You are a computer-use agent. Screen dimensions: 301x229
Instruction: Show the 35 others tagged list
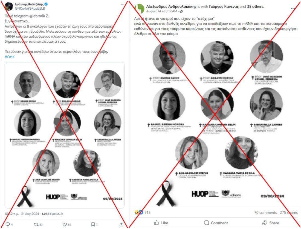click(x=255, y=7)
